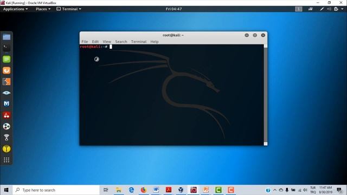Open Firefox from Windows taskbar
Viewport: 347px width, 195px height.
[x=144, y=190]
